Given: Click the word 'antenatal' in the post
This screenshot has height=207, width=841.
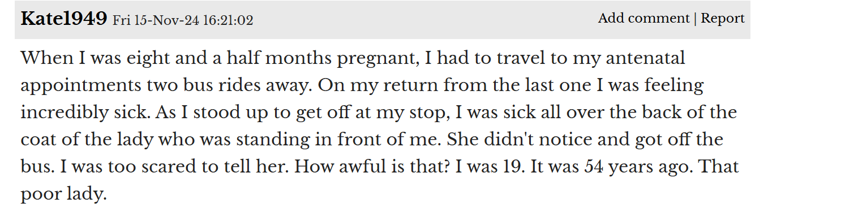Looking at the screenshot, I should (641, 58).
